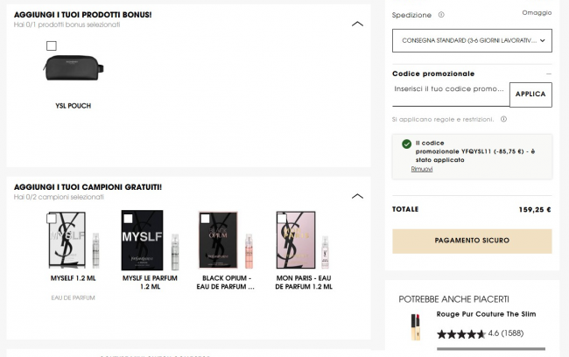The height and width of the screenshot is (357, 569).
Task: Click the info icon next to Spedizione
Action: click(441, 15)
